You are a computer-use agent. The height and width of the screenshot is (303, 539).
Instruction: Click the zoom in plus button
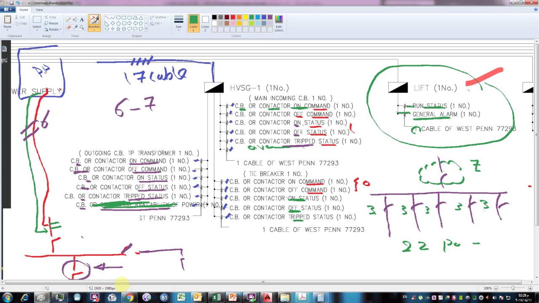(530, 288)
